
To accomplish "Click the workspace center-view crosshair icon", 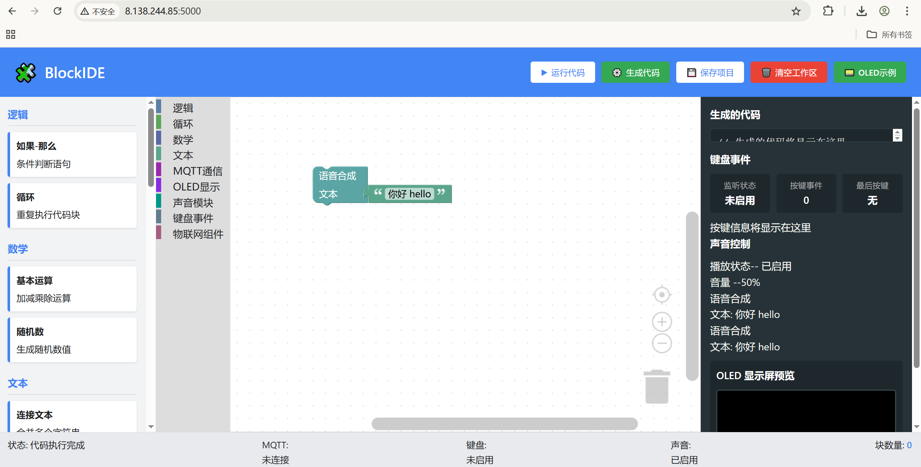I will click(x=661, y=295).
